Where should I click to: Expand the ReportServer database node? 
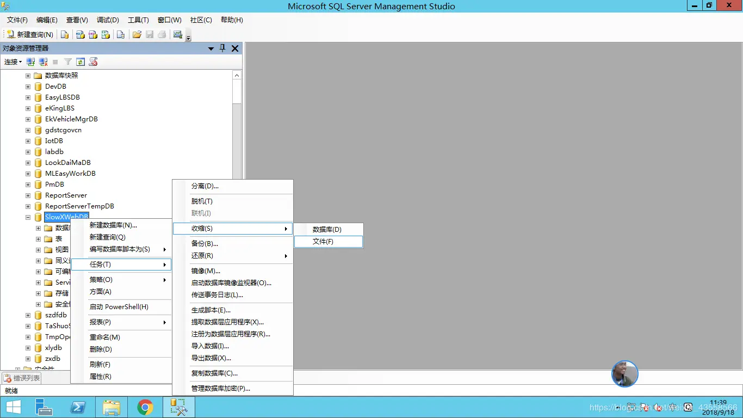point(28,195)
